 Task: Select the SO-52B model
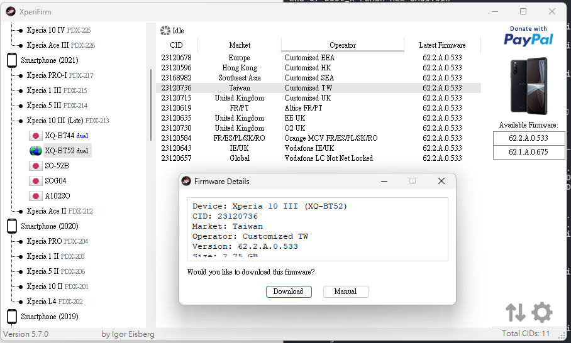pos(57,166)
